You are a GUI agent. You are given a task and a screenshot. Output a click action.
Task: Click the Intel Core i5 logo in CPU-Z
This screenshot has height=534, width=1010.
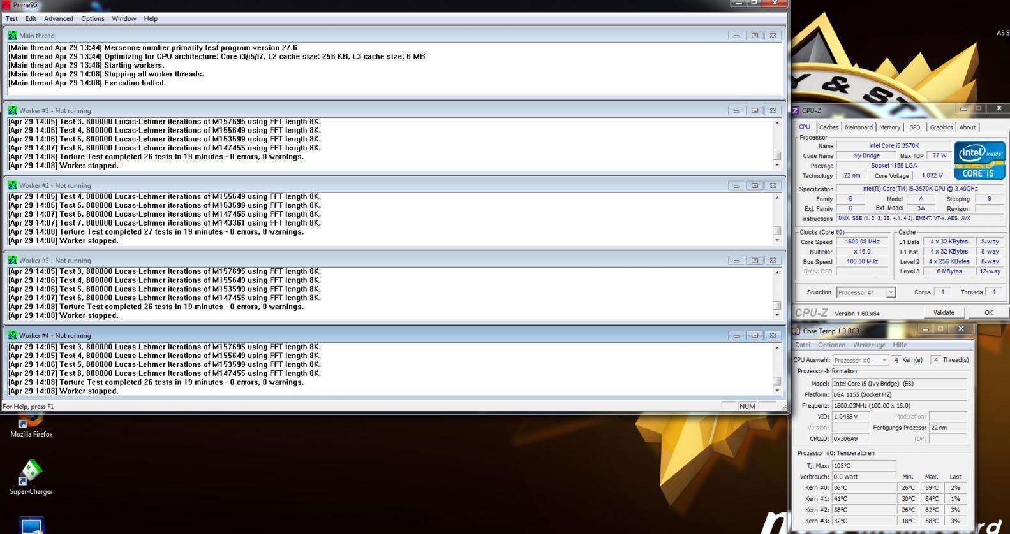click(x=979, y=161)
